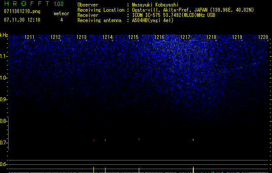
Task: Click the meteor echo blip just after 1217
Action: (193, 140)
